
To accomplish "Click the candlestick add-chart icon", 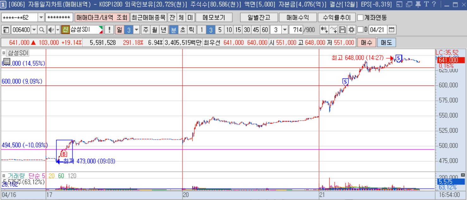I will click(324, 30).
